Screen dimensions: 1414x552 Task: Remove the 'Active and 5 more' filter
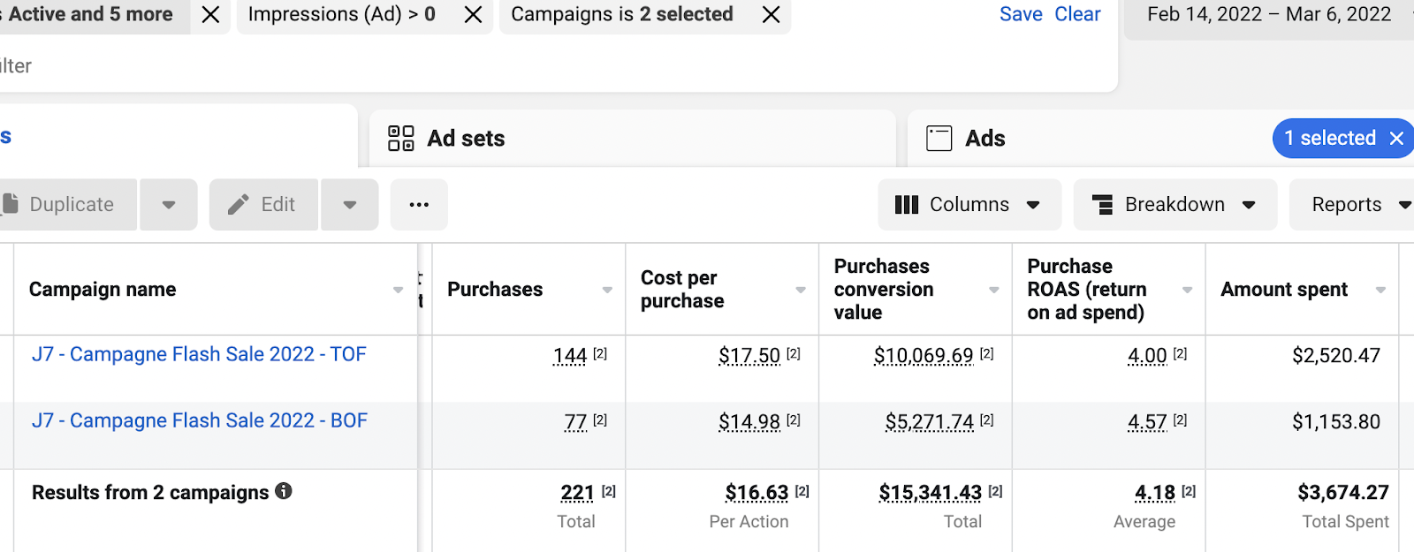(x=210, y=15)
